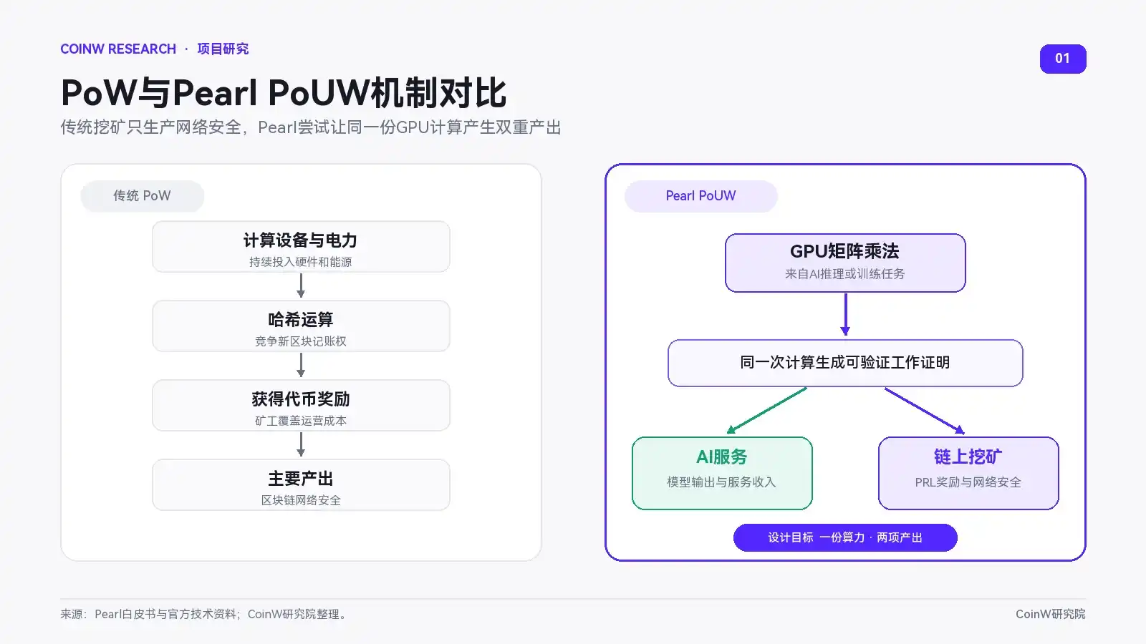The width and height of the screenshot is (1146, 644).
Task: Click the arrow between 计算设备与电力 and 哈希运算
Action: click(301, 286)
